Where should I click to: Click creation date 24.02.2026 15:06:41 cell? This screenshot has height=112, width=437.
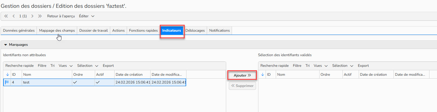tap(133, 82)
